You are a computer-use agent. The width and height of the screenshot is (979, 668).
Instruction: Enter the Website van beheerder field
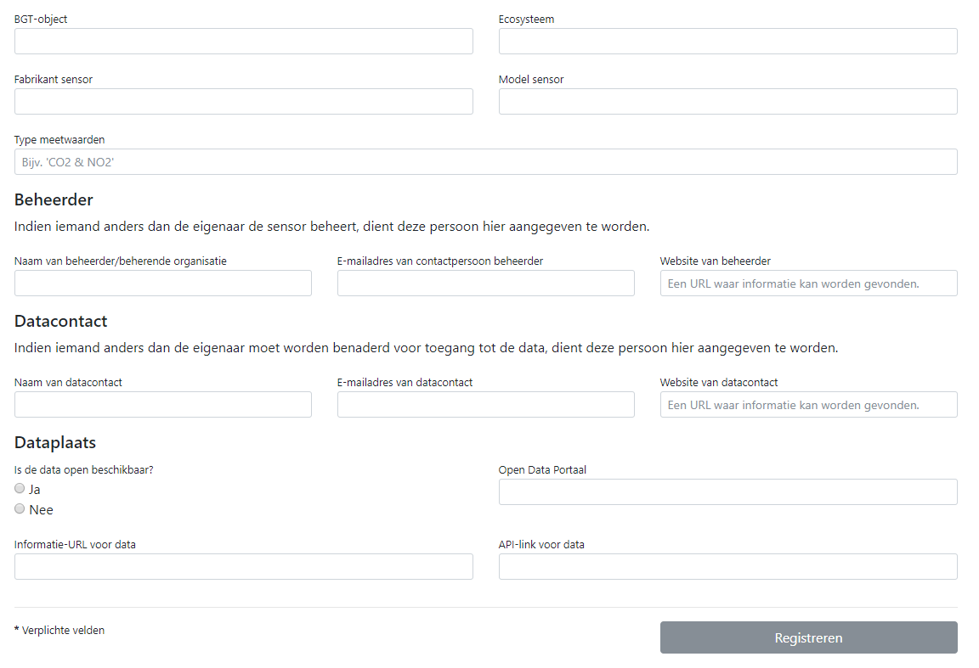coord(808,283)
